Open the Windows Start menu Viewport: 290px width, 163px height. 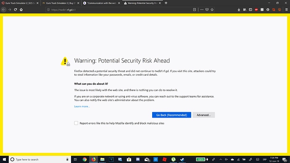tap(4, 159)
